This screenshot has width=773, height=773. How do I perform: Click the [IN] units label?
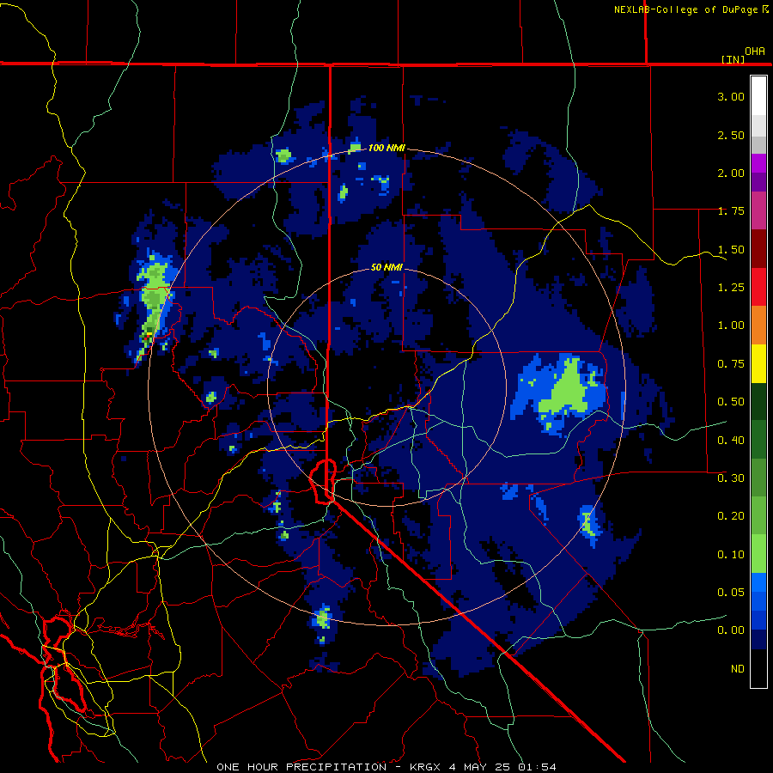click(733, 59)
